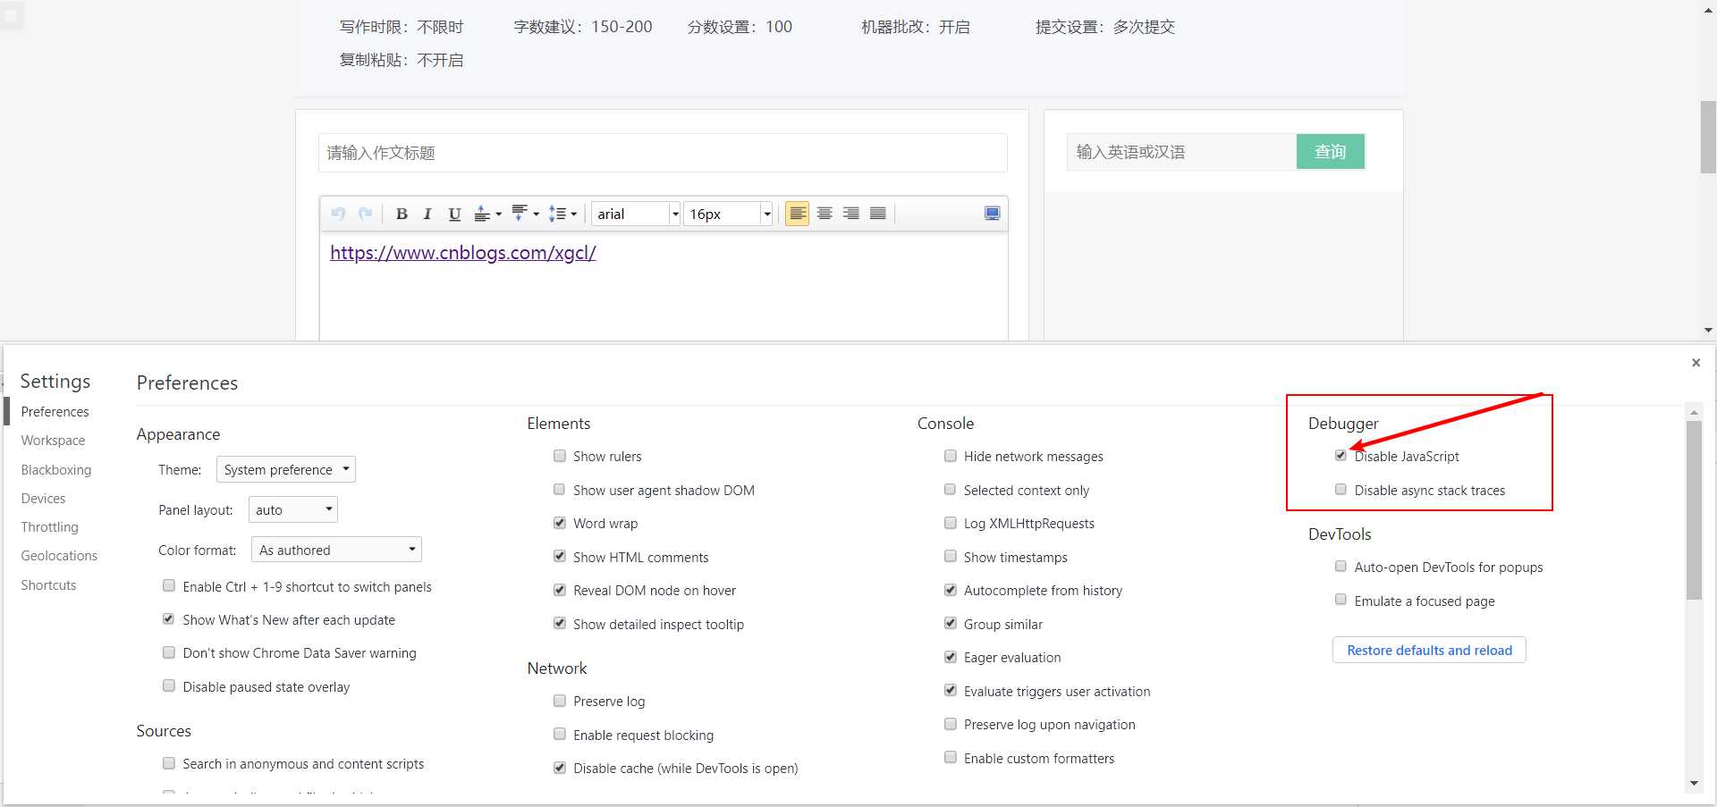Image resolution: width=1717 pixels, height=807 pixels.
Task: Toggle Show HTML comments checkbox
Action: coord(559,557)
